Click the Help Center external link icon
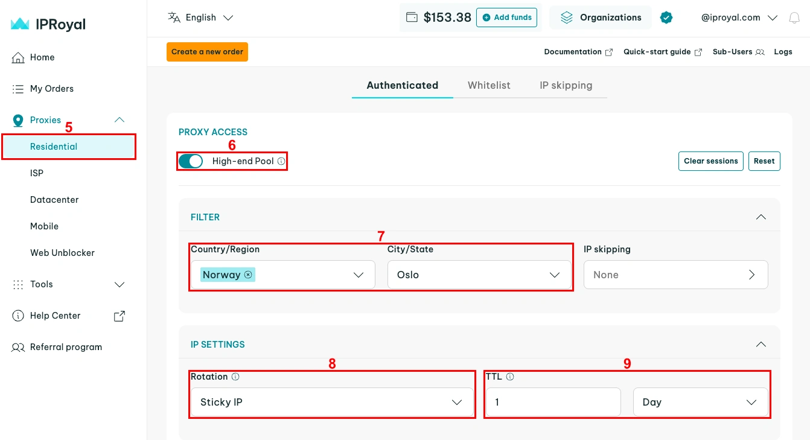 coord(120,316)
